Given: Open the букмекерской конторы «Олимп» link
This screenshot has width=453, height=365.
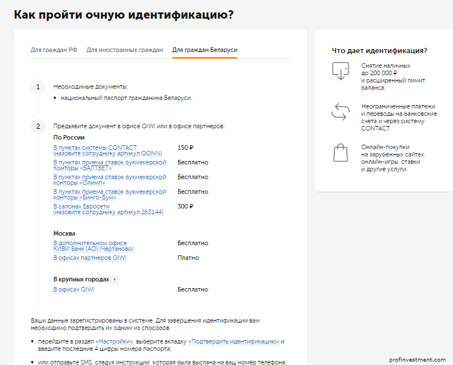Looking at the screenshot, I should (x=110, y=180).
